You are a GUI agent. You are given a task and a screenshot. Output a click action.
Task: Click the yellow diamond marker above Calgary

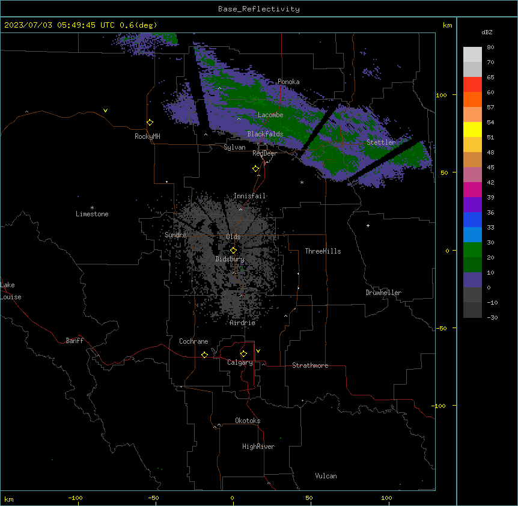(243, 354)
